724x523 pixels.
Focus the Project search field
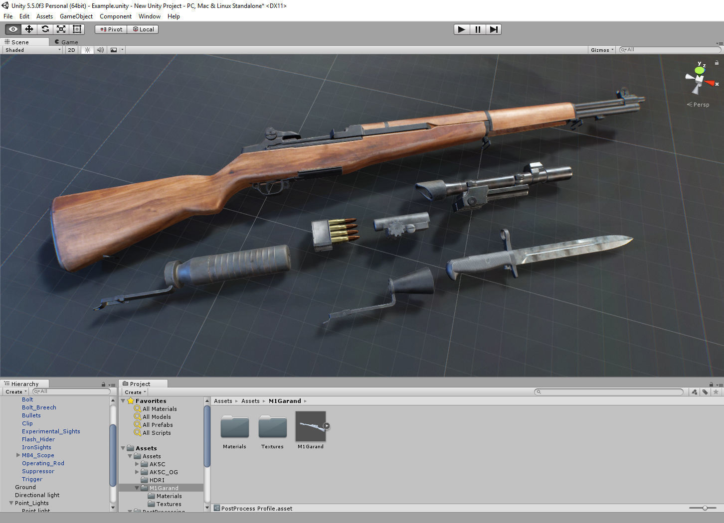(x=608, y=392)
